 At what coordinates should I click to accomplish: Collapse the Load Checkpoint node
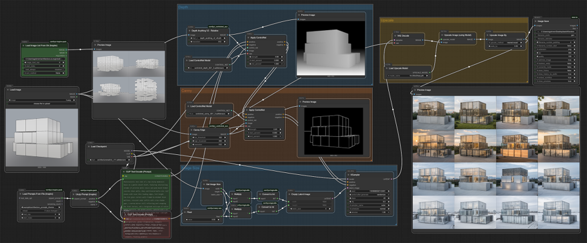tap(90, 147)
